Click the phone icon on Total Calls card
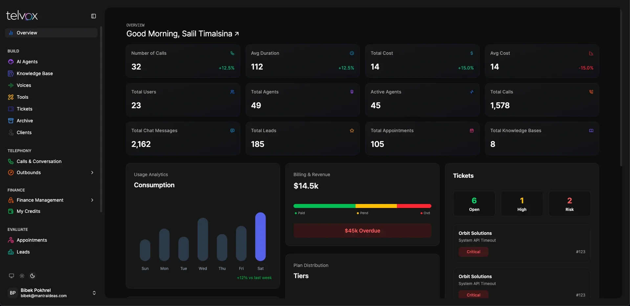Screen dimensions: 630x306 click(591, 92)
